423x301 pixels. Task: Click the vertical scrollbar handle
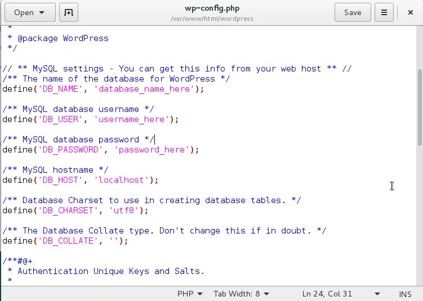point(420,108)
